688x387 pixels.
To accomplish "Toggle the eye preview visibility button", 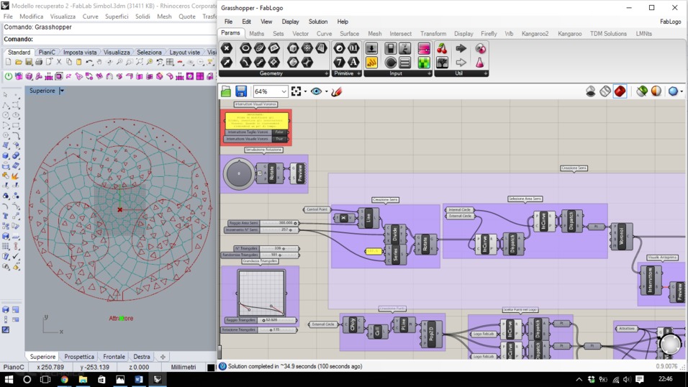I will [316, 91].
